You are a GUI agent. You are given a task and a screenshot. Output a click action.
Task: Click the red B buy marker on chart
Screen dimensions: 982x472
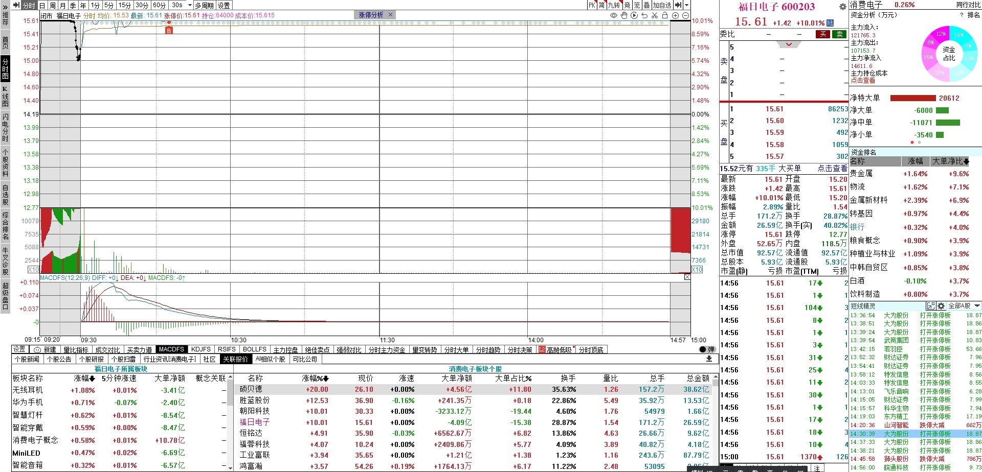(x=169, y=31)
